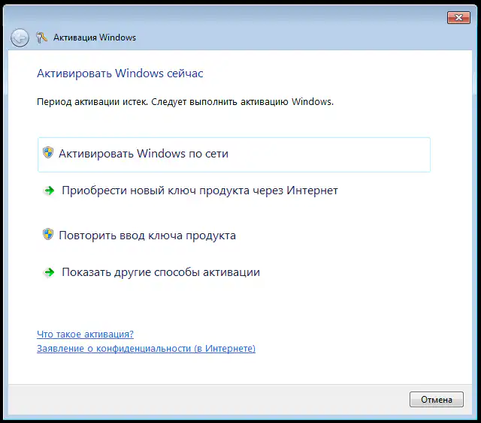Click the Период активации истек message

click(186, 101)
